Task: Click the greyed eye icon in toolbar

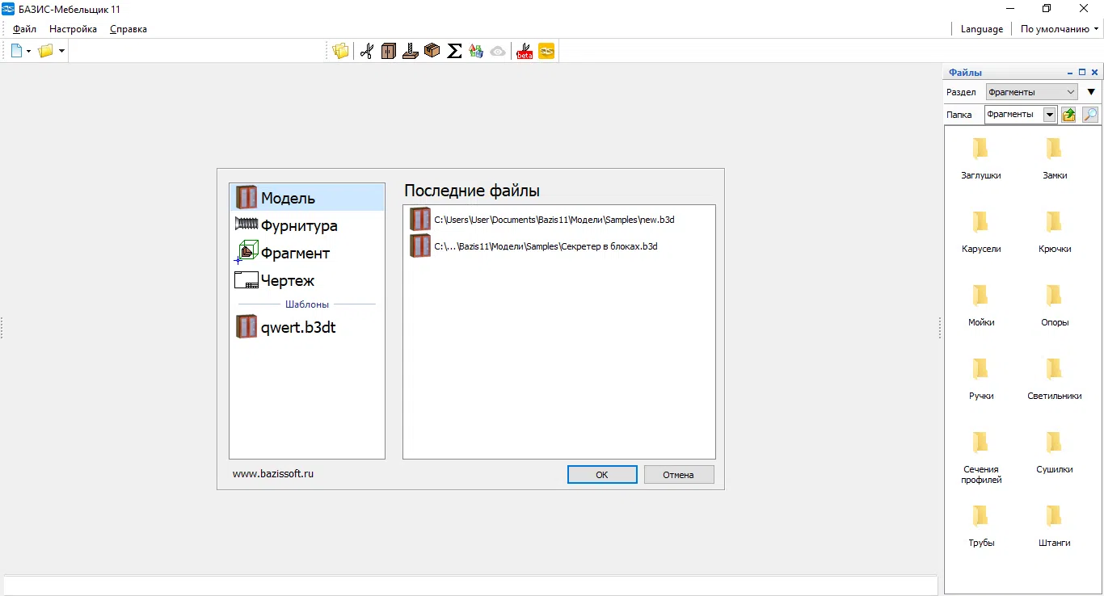Action: tap(498, 51)
